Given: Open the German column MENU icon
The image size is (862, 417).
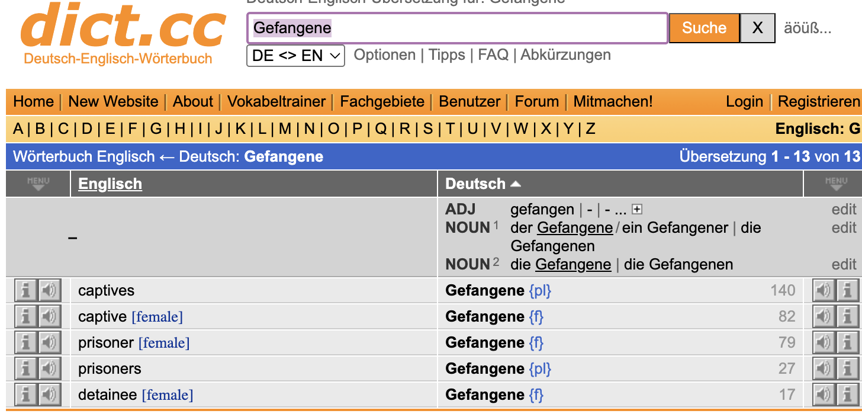Looking at the screenshot, I should 836,184.
